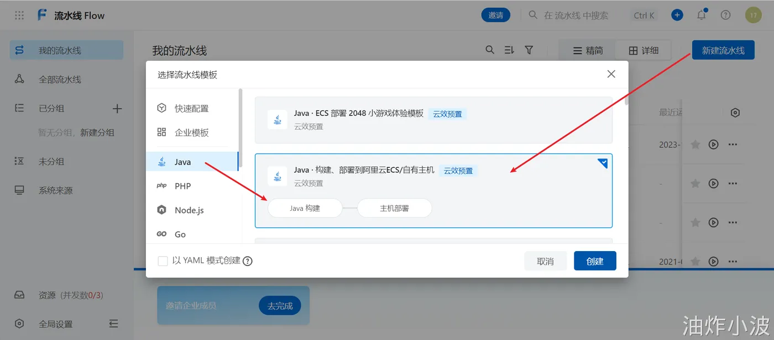This screenshot has height=340, width=774.
Task: Open the app grid launcher icon
Action: (19, 15)
